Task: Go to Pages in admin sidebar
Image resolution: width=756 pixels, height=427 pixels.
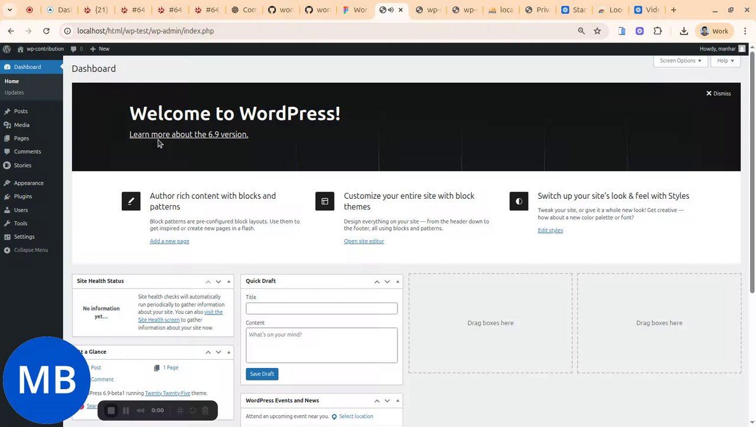Action: coord(21,138)
